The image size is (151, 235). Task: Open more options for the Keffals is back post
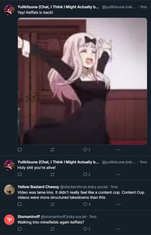118,150
